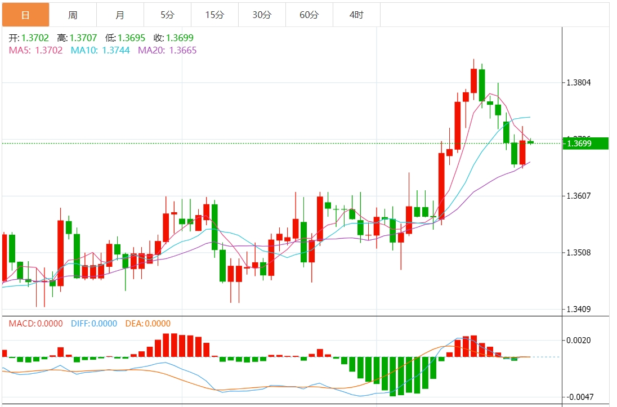Click the low price 低:1.3695
The width and height of the screenshot is (617, 407).
pos(125,38)
